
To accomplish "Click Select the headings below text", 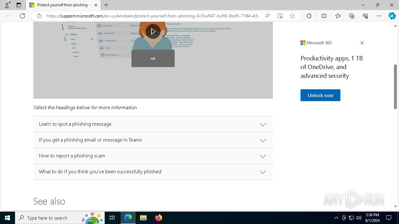I will [85, 108].
